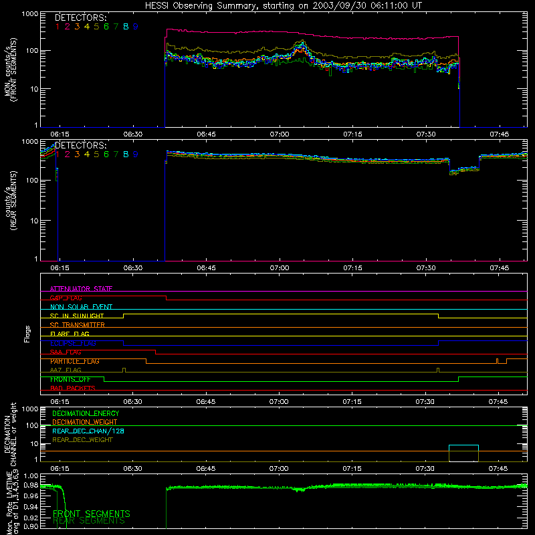Click the REAR_DEC_CHAN/128 legend entry
535x535 pixels.
(88, 431)
